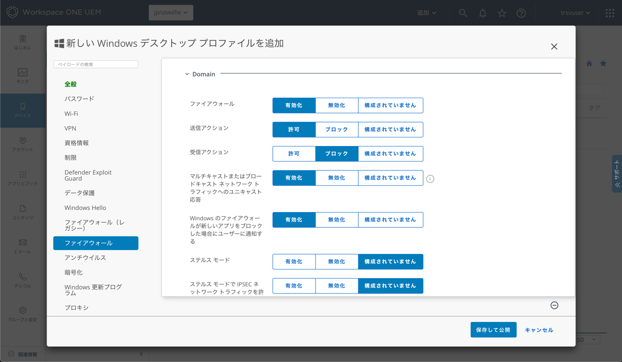Set 受信アクション to 構成されていません
The height and width of the screenshot is (362, 622).
click(390, 154)
